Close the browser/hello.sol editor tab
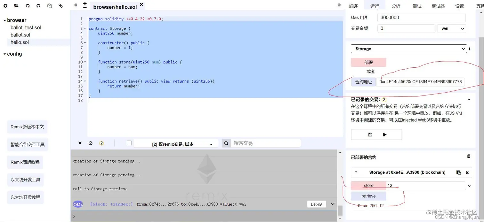Screen dimensions: 484x222 [x=141, y=5]
